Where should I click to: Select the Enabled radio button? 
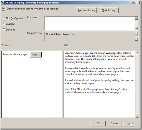coord(4,24)
